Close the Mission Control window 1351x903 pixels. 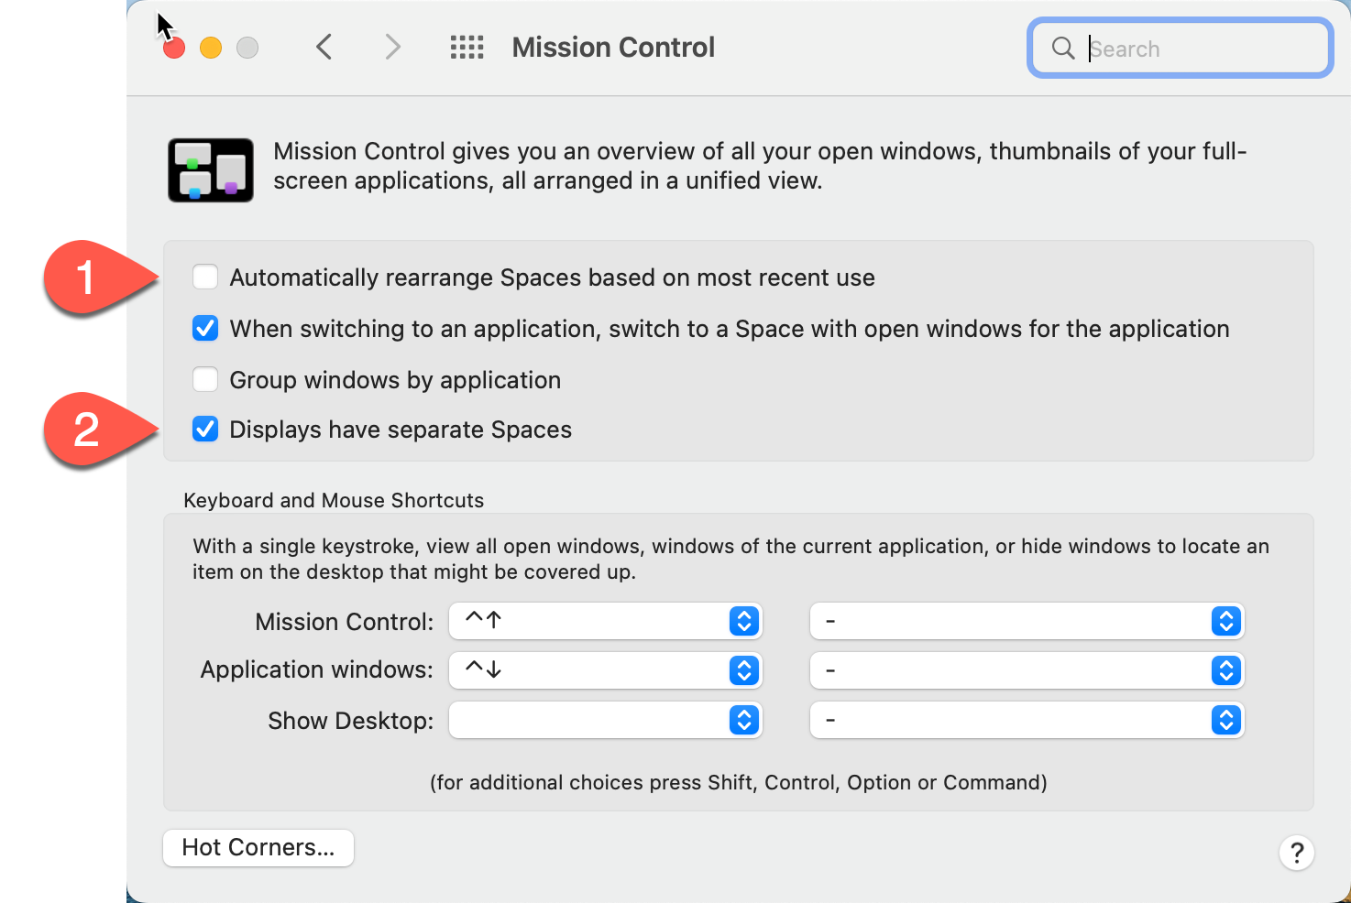pos(174,48)
